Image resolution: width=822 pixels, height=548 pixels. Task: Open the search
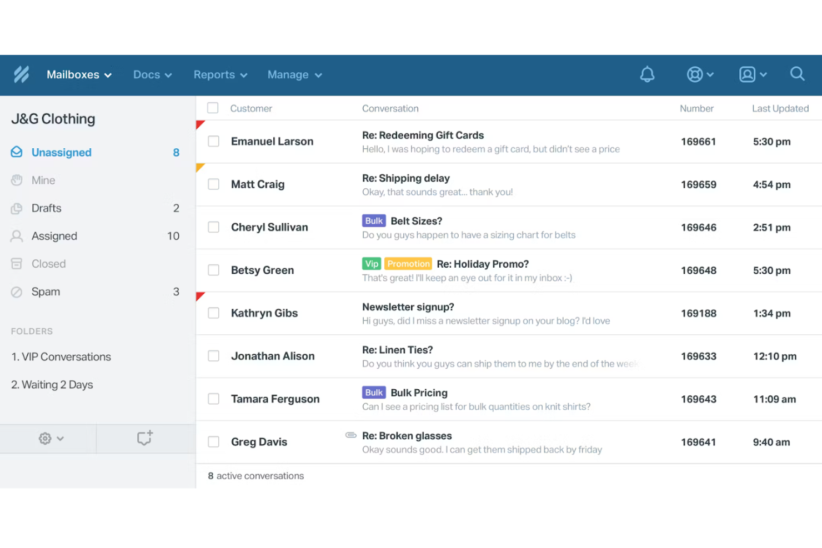point(797,74)
